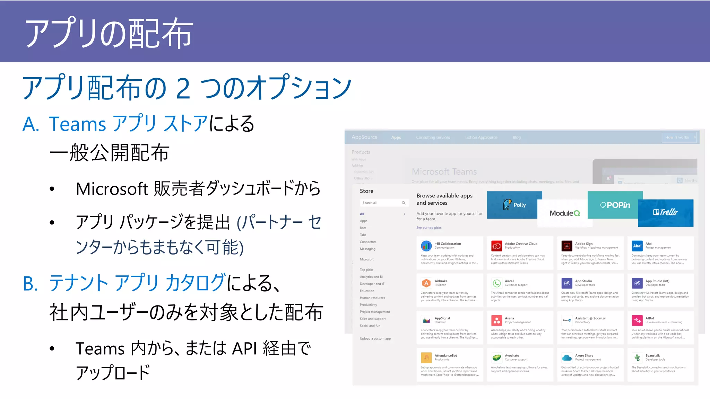710x399 pixels.
Task: Open Developer and IT category
Action: tap(372, 284)
